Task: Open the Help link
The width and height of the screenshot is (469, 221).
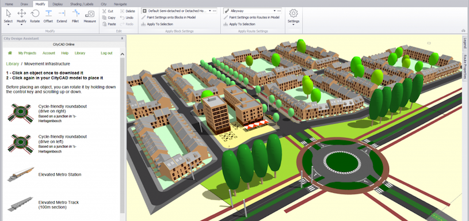Action: coord(65,53)
